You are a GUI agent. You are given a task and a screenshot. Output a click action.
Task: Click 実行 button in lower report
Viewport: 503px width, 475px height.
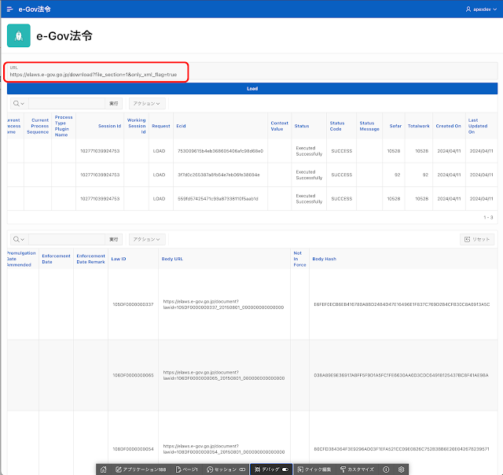pyautogui.click(x=113, y=239)
